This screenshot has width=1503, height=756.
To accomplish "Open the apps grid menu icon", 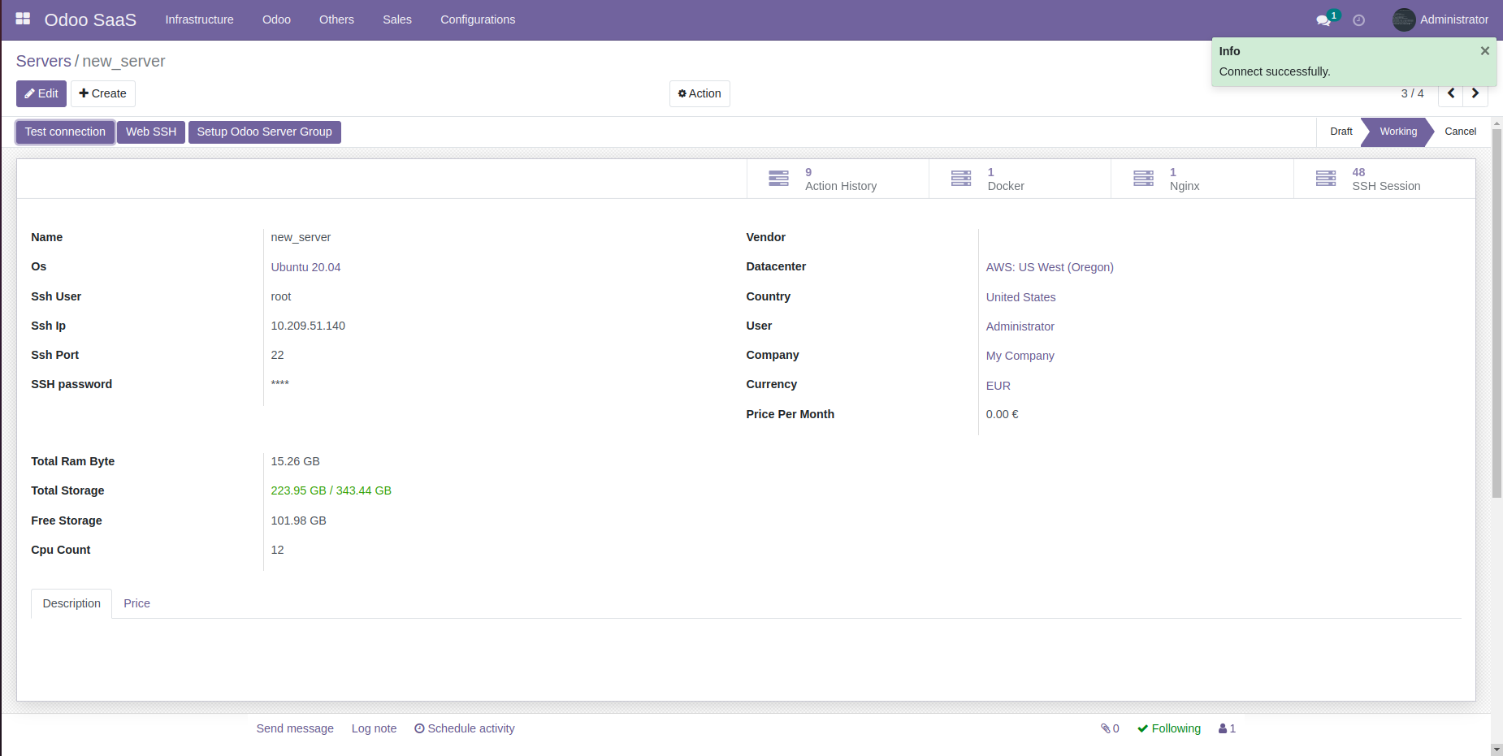I will point(23,19).
